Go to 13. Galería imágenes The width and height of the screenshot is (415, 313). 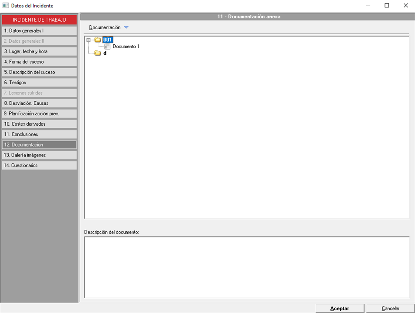tap(39, 155)
